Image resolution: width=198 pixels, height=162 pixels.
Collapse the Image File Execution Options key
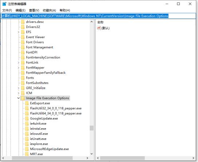click(19, 98)
